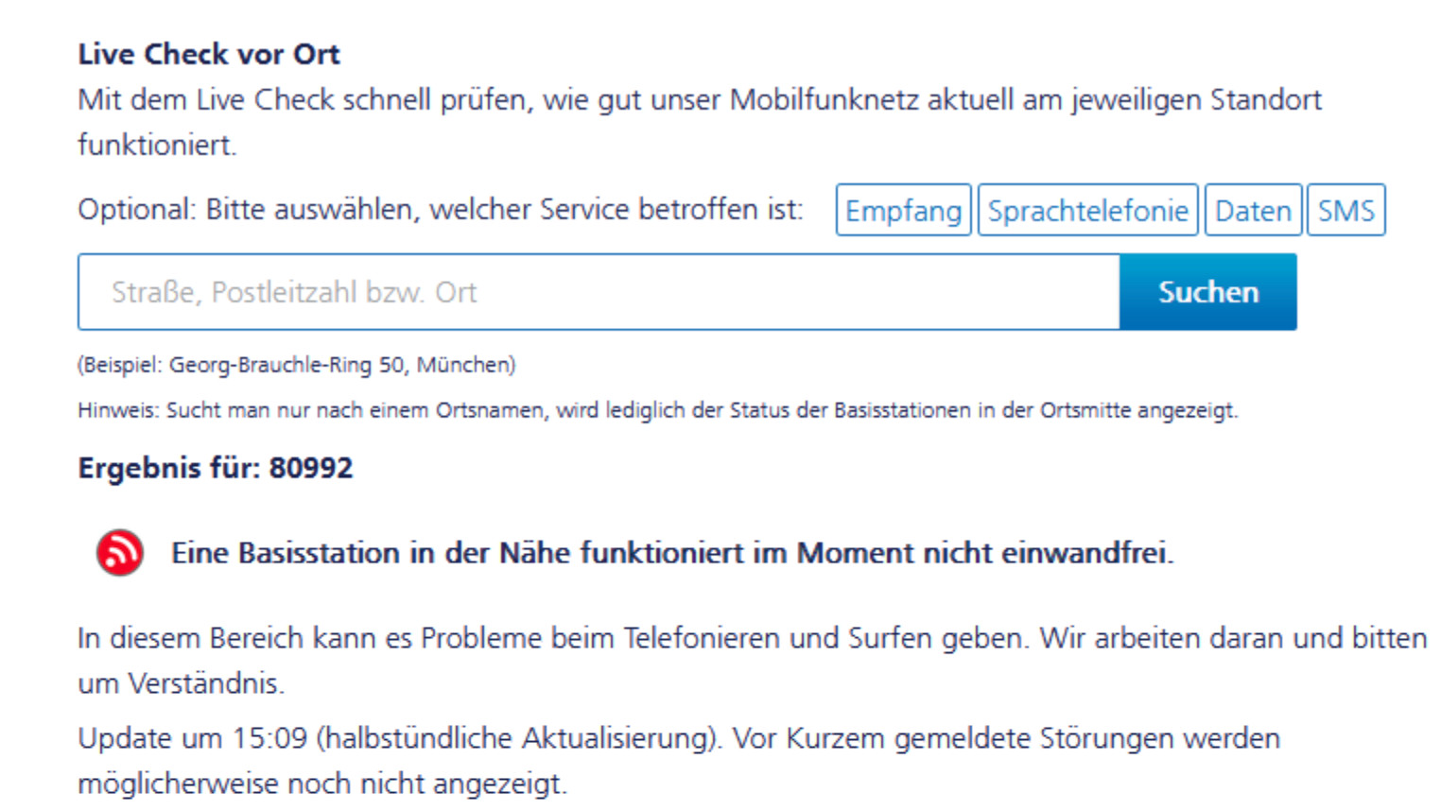The height and width of the screenshot is (810, 1441).
Task: Click the red base station warning icon
Action: tap(120, 553)
